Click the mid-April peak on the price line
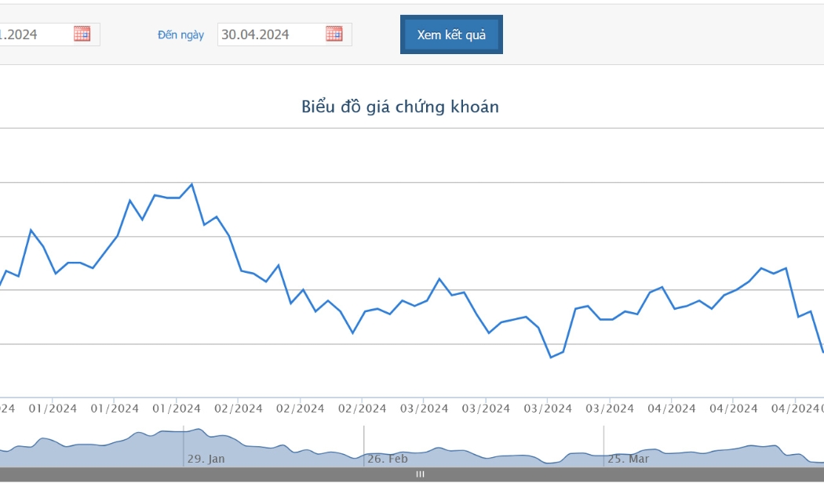824x494 pixels. tap(761, 268)
